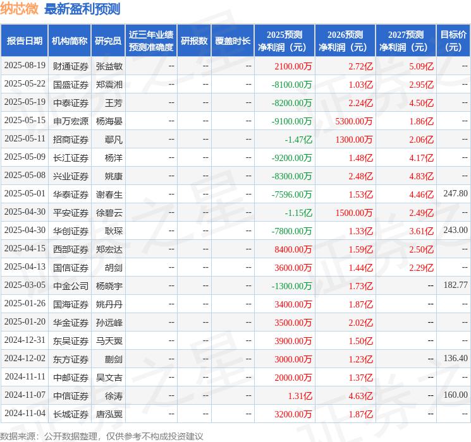Screen dimensions: 471x442
Task: Click the 2026 forecast 2.02亿
Action: [x=360, y=323]
